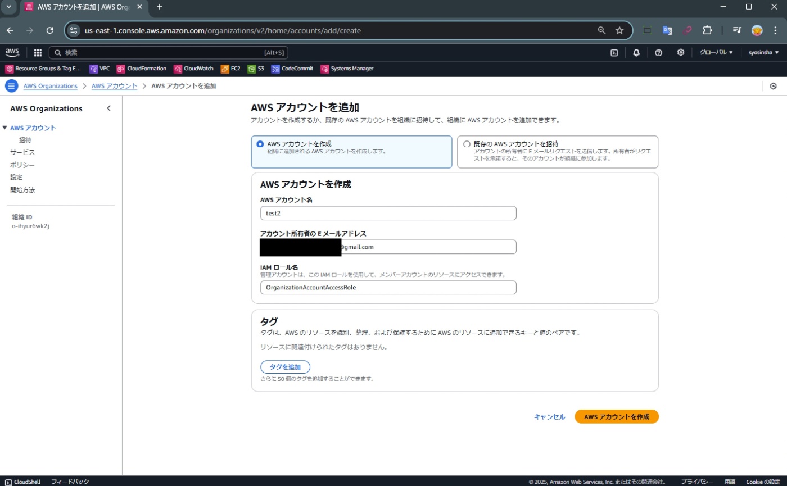The height and width of the screenshot is (486, 787).
Task: Click フィードバック in the footer
Action: click(x=70, y=482)
